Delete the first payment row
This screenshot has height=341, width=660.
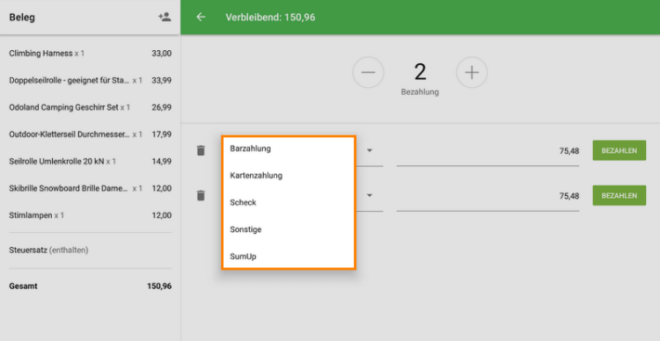tap(201, 150)
